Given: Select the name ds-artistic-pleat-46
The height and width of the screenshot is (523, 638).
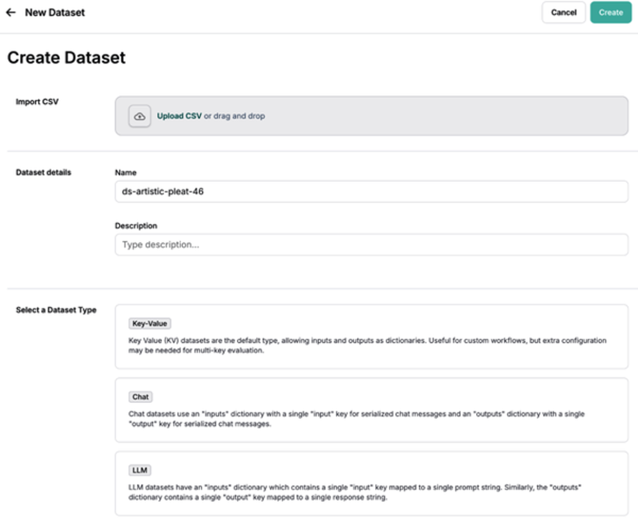Looking at the screenshot, I should point(163,191).
